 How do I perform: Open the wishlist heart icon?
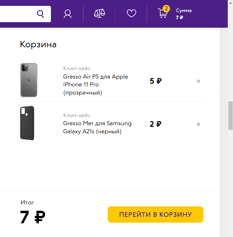pos(131,14)
